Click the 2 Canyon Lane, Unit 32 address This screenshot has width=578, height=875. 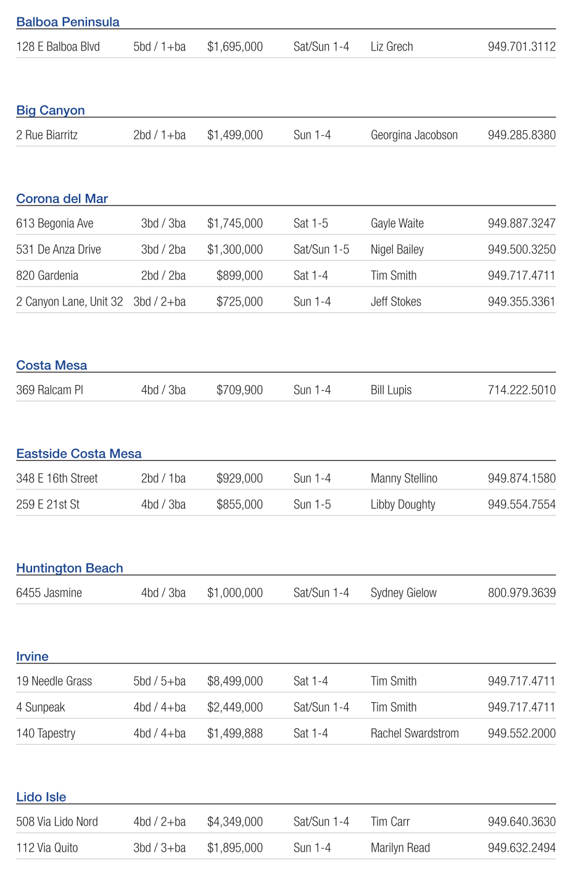70,302
